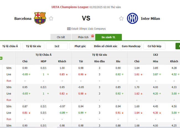Image resolution: width=180 pixels, height=128 pixels.
Task: Switch to the Phân tích tab
Action: point(83,37)
